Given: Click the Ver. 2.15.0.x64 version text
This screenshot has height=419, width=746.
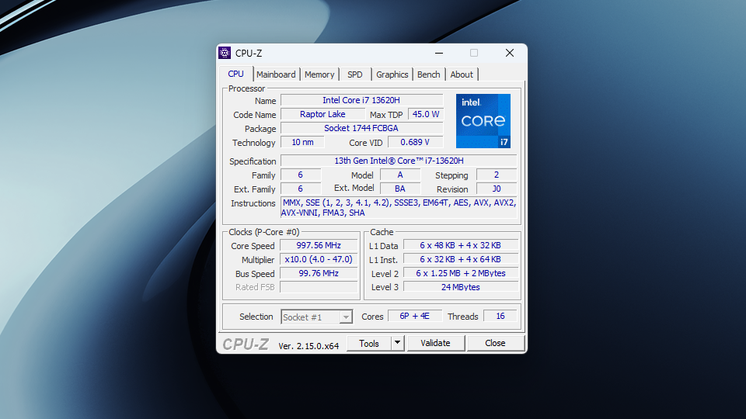Looking at the screenshot, I should [x=309, y=346].
